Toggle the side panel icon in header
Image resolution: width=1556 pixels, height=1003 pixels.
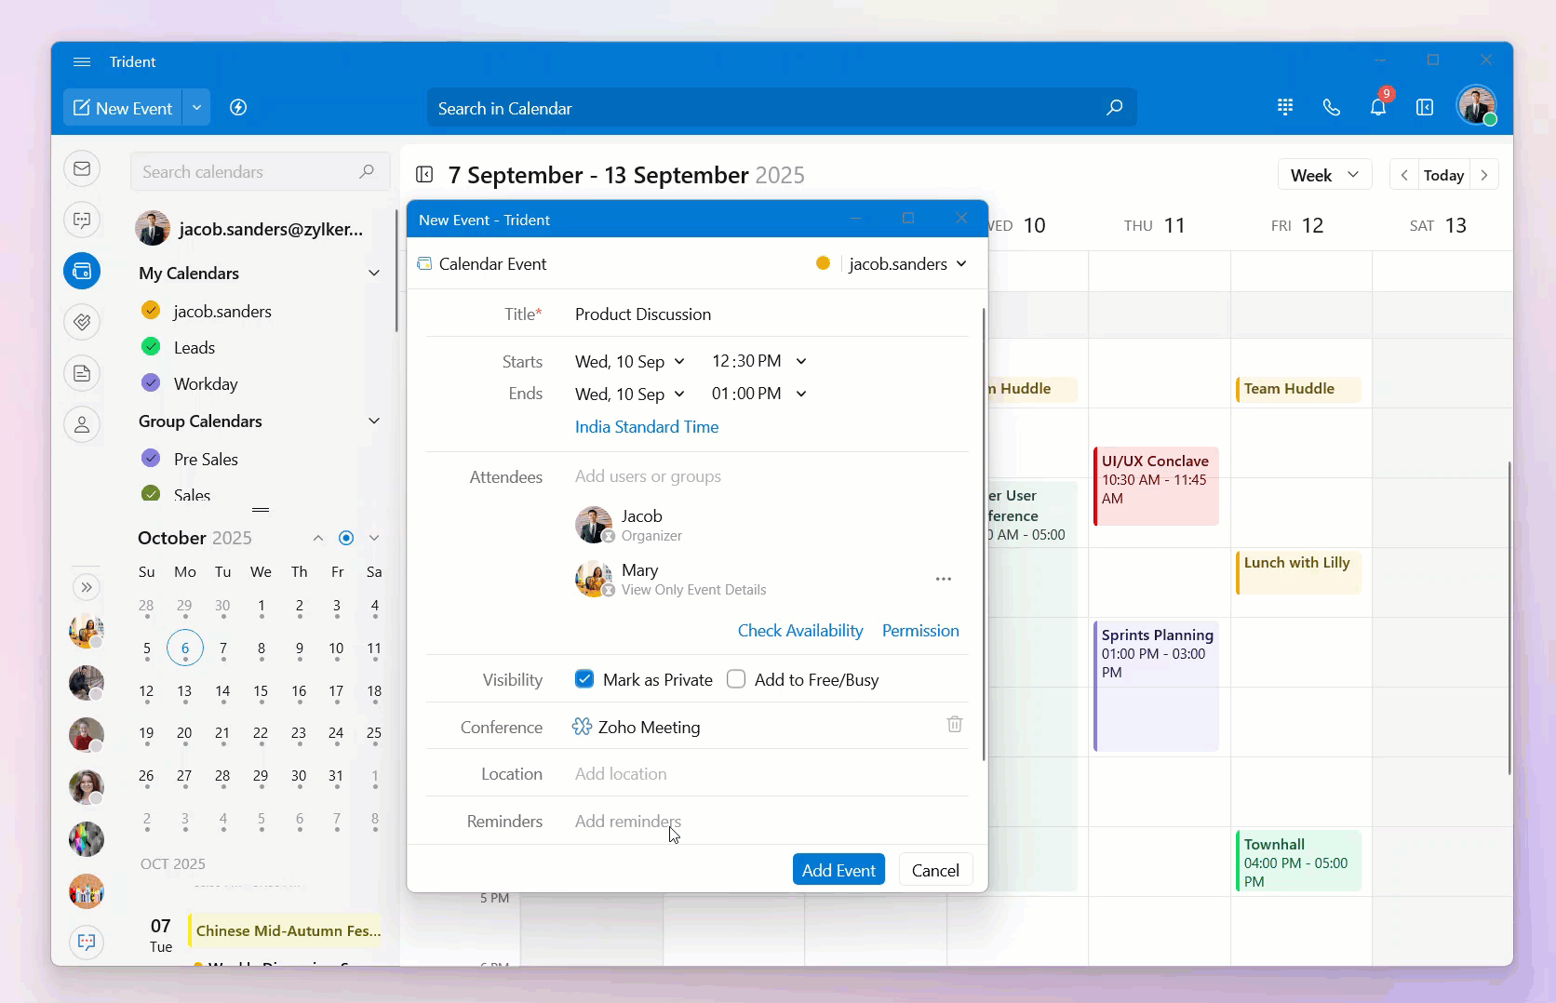coord(1425,107)
